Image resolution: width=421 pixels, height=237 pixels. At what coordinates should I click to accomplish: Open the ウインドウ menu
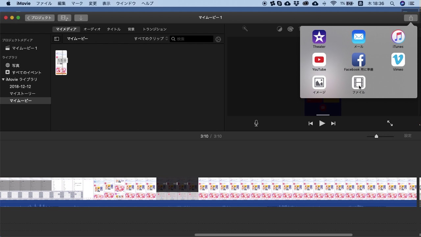[x=126, y=3]
